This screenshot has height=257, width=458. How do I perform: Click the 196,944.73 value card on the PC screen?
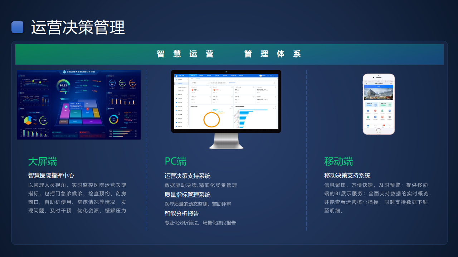click(x=266, y=100)
